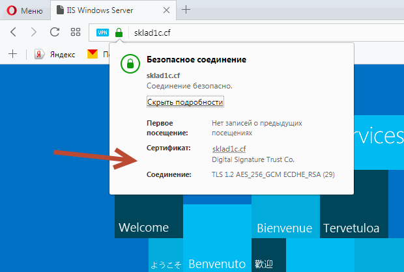This screenshot has height=272, width=404.
Task: Go back to the previous page
Action: tap(14, 32)
